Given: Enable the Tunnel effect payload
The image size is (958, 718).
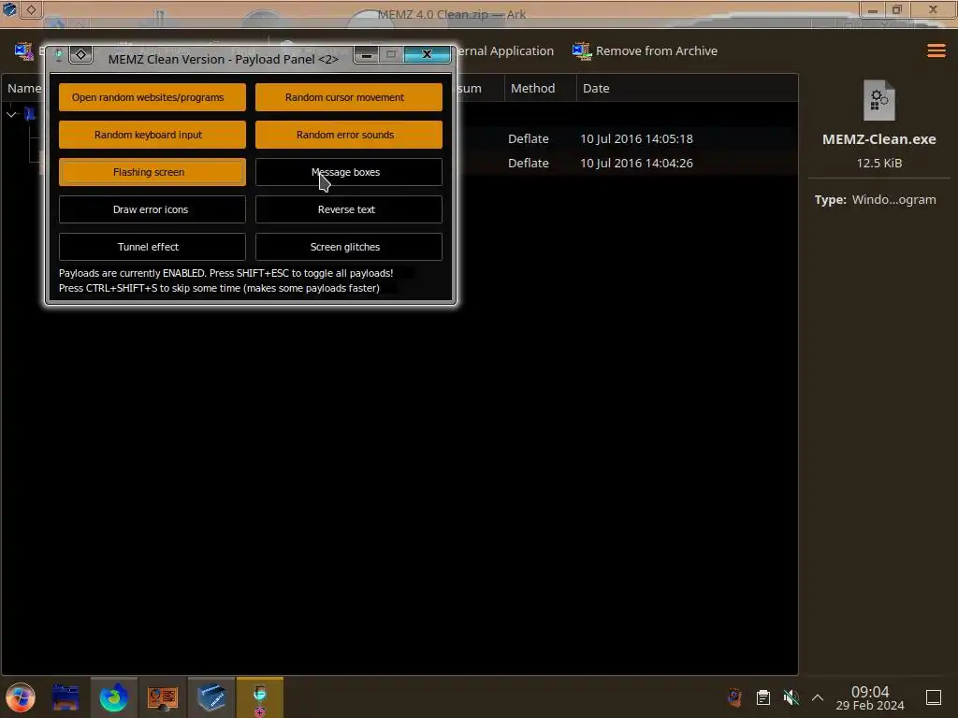Looking at the screenshot, I should (x=152, y=247).
